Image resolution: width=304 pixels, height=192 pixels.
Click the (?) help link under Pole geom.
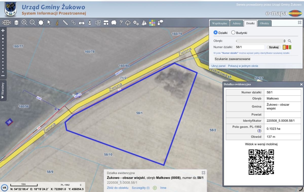tap(259, 131)
